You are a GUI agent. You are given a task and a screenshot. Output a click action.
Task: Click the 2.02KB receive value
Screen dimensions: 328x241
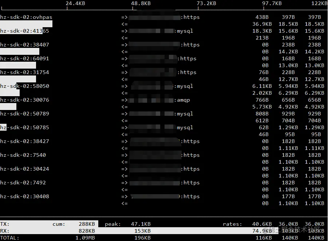tap(262, 93)
